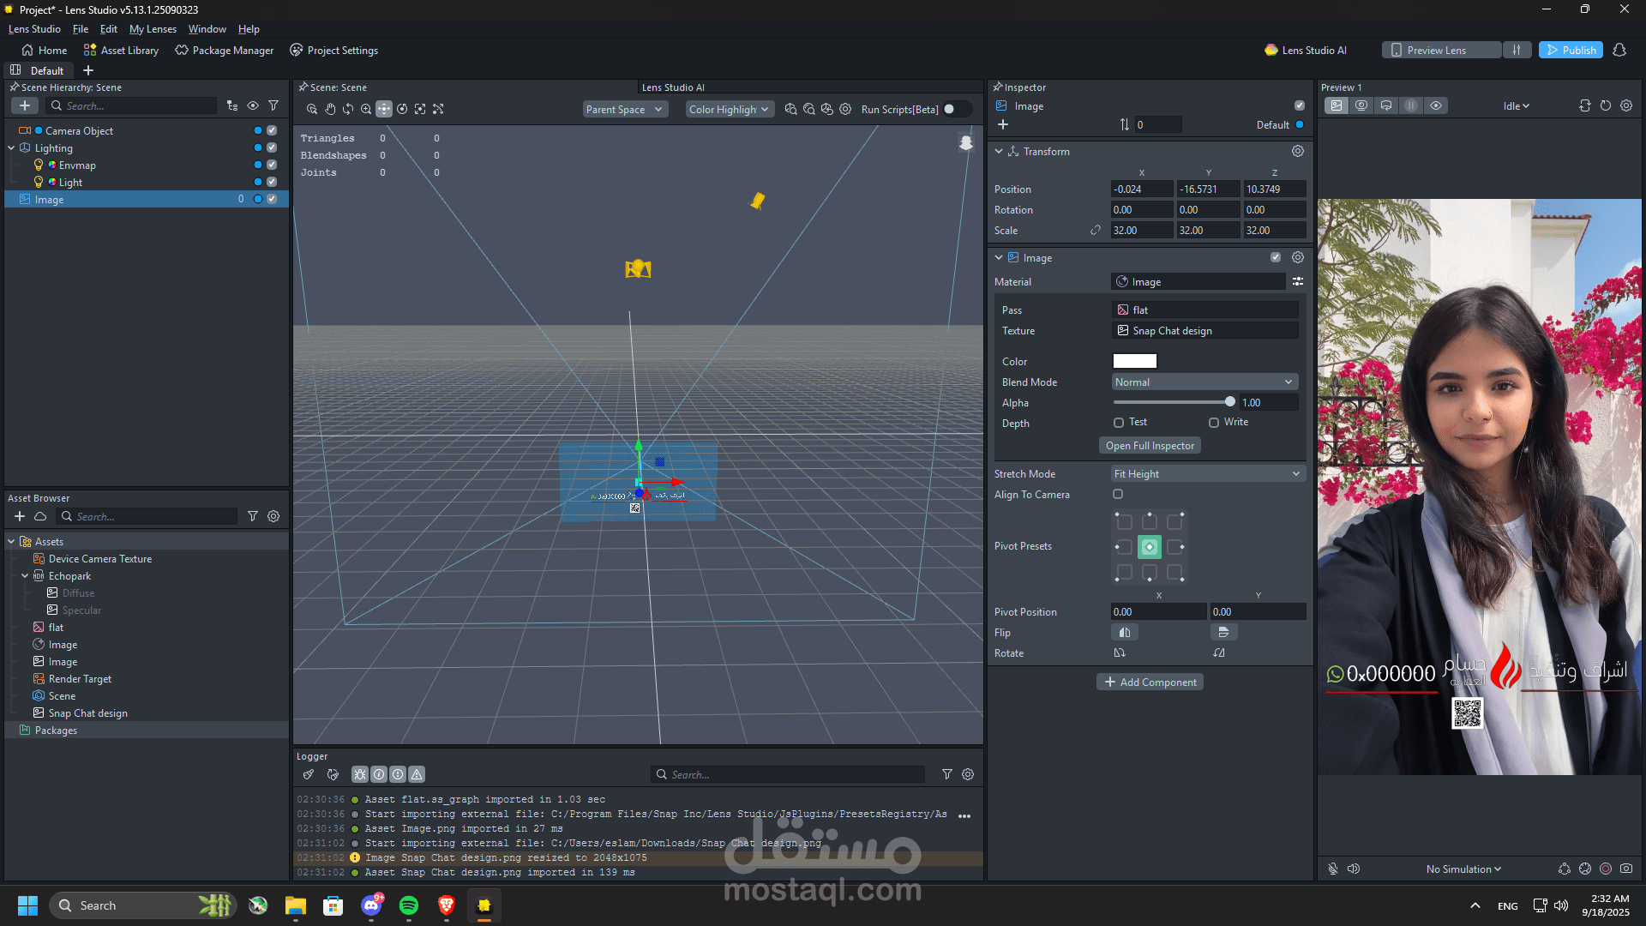Open the Package Manager tab
Viewport: 1646px width, 926px height.
point(224,51)
